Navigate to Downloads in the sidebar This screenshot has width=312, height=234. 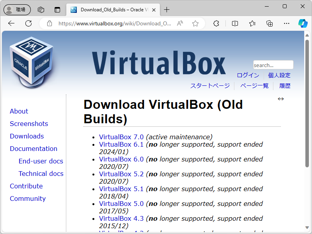click(x=27, y=136)
